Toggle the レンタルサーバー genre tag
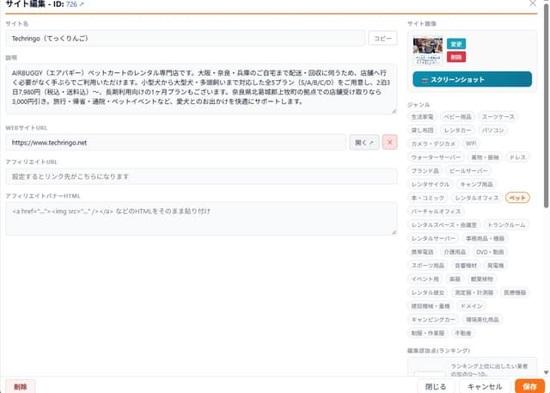The height and width of the screenshot is (393, 550). click(433, 238)
